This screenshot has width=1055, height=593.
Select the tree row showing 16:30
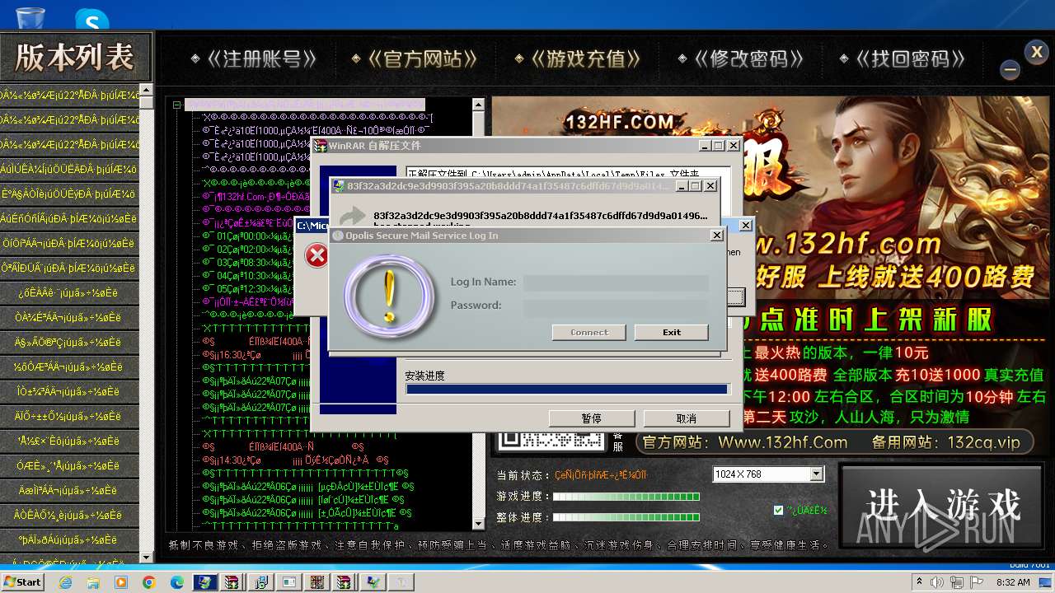click(x=257, y=355)
